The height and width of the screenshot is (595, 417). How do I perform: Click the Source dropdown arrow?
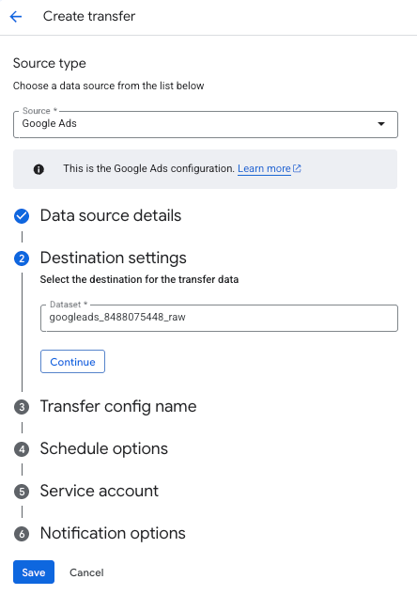point(381,124)
